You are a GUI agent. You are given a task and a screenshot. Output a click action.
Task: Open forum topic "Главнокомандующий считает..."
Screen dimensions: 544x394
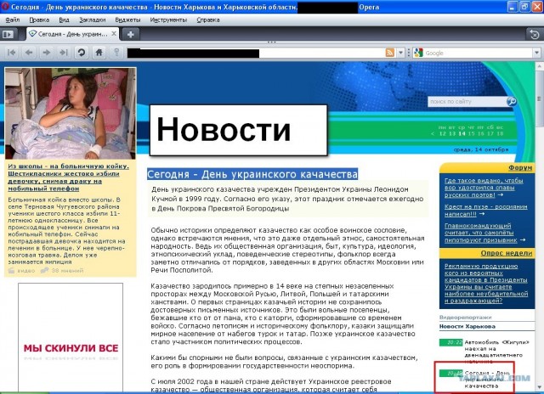point(483,233)
